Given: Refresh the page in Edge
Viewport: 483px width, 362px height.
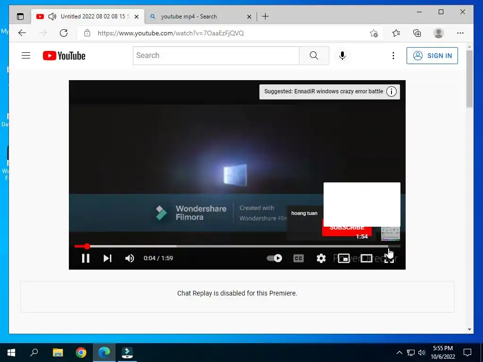Looking at the screenshot, I should (x=64, y=33).
